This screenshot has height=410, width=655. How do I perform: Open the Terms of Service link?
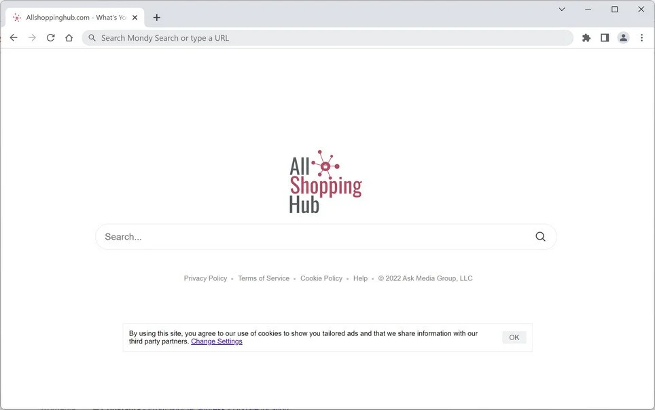coord(264,278)
